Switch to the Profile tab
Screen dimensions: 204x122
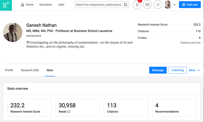point(9,70)
